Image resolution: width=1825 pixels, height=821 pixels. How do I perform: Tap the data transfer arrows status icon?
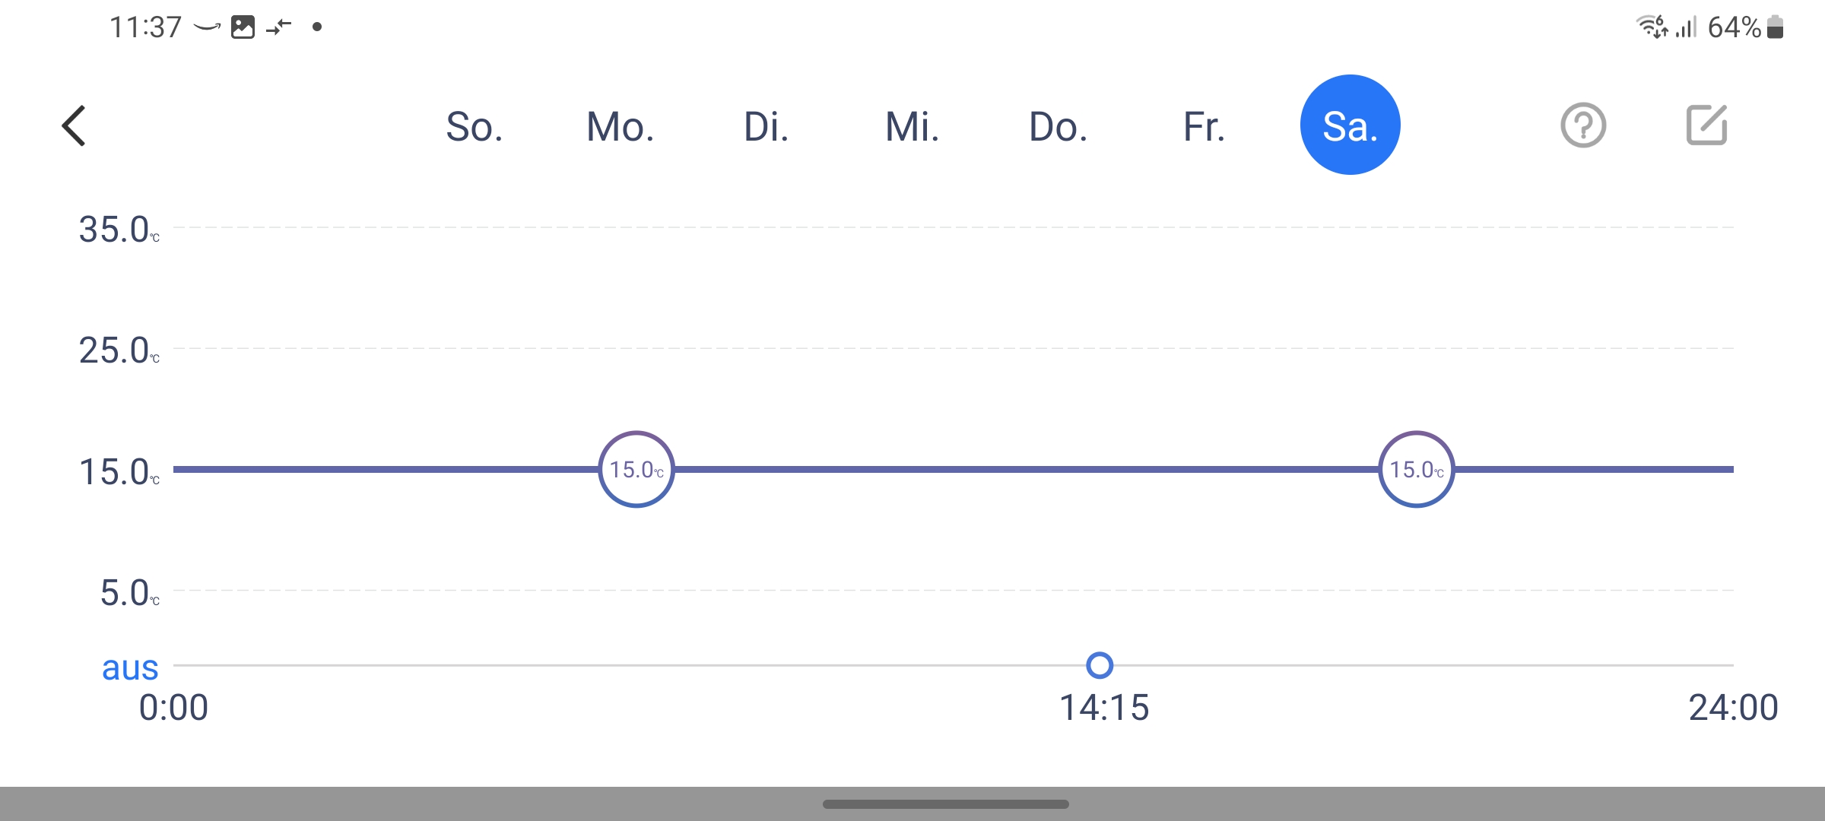tap(279, 27)
